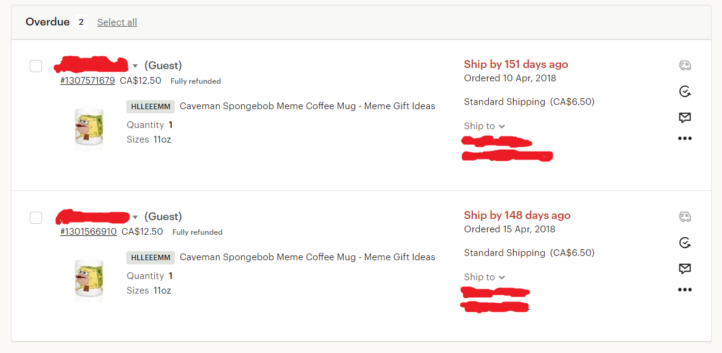Image resolution: width=722 pixels, height=353 pixels.
Task: Click the first order's Spongebob mug thumbnail
Action: coord(89,128)
